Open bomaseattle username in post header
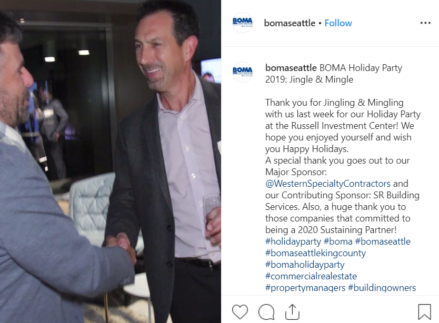 coord(290,23)
